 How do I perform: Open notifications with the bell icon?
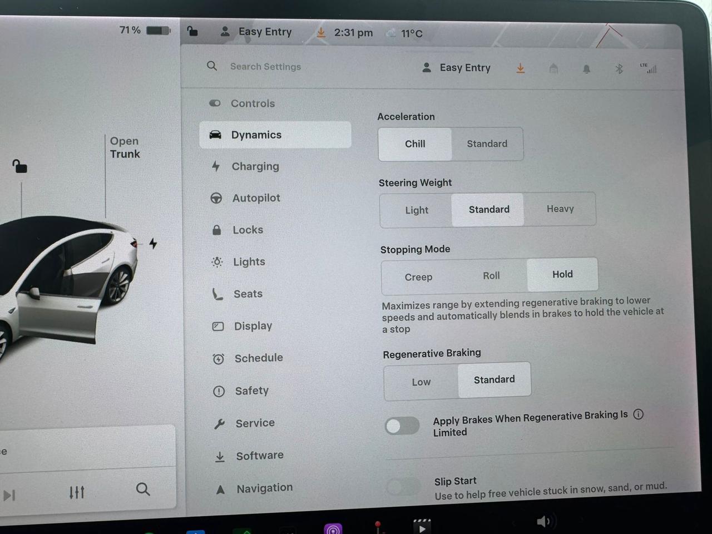pyautogui.click(x=586, y=69)
